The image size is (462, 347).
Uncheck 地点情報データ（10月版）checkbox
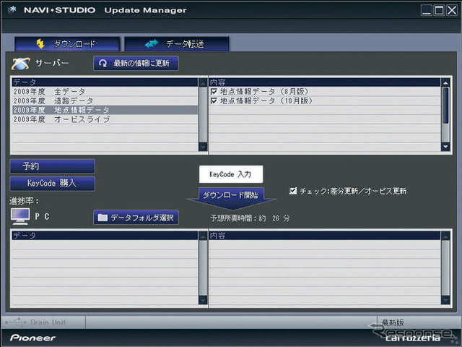[214, 101]
